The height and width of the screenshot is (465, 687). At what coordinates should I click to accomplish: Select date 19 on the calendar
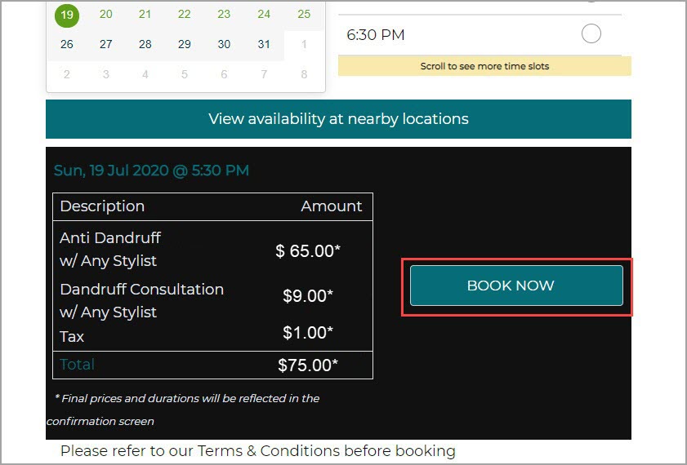[66, 14]
